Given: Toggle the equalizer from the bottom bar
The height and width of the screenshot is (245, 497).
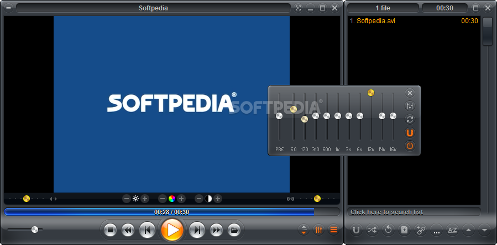Looking at the screenshot, I should (318, 230).
